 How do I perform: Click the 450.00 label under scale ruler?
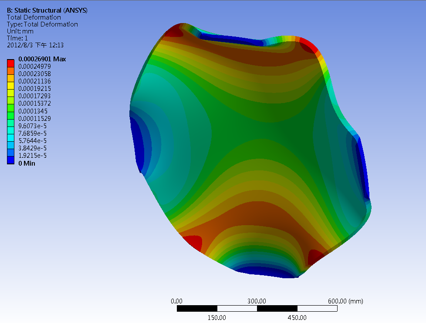[x=297, y=318]
